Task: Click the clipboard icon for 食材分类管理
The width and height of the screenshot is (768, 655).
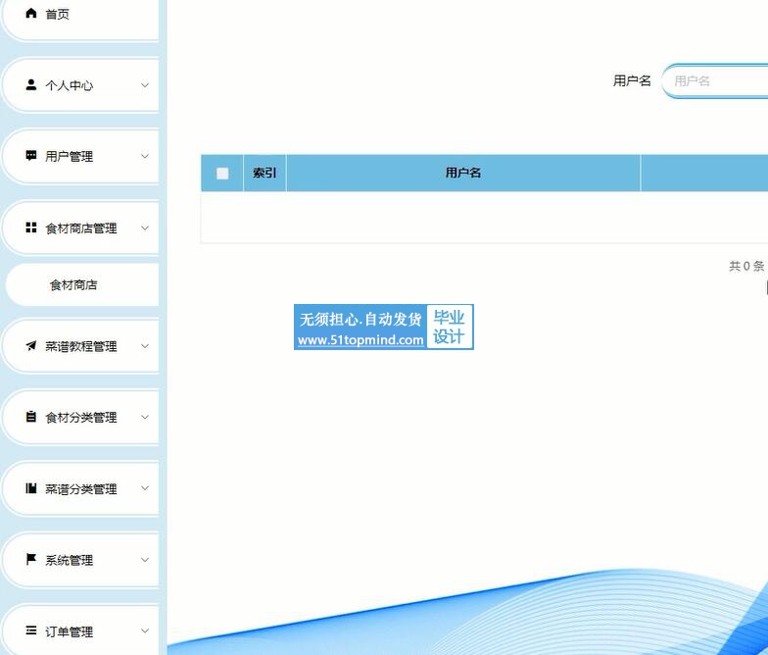Action: [31, 417]
